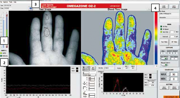Open the File menu

(x=1, y=2)
